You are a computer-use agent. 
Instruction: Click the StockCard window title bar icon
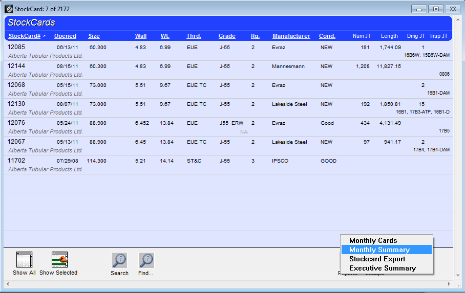pyautogui.click(x=9, y=9)
